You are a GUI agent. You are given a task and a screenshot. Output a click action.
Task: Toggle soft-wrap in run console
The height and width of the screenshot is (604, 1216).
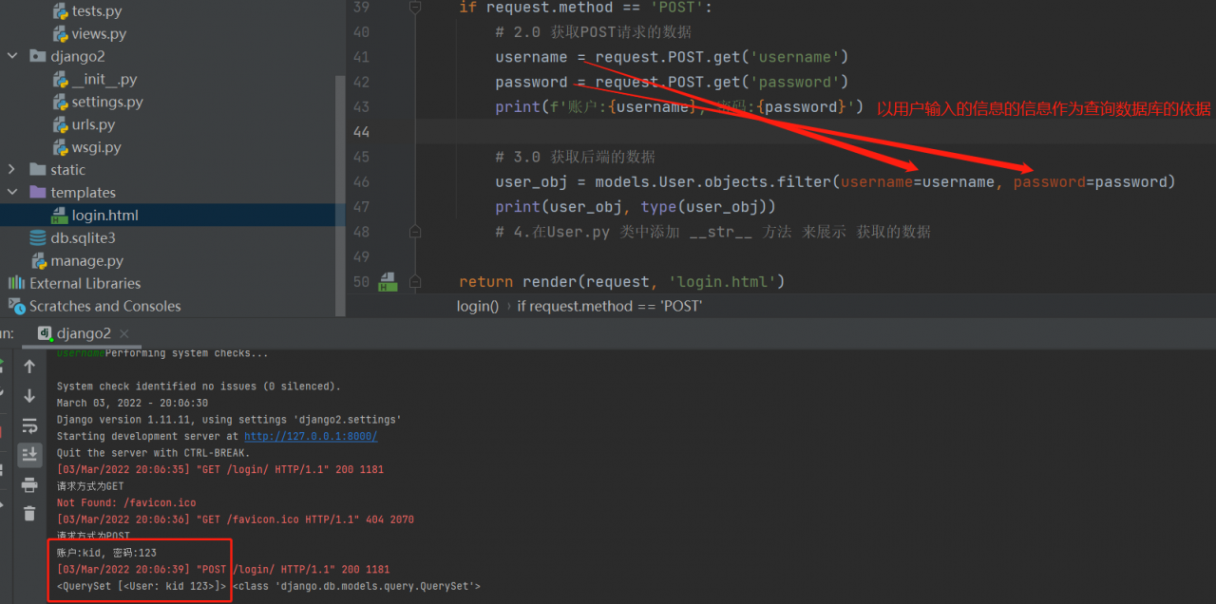pyautogui.click(x=29, y=425)
